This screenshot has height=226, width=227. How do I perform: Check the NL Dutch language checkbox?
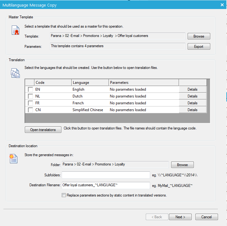[x=30, y=96]
